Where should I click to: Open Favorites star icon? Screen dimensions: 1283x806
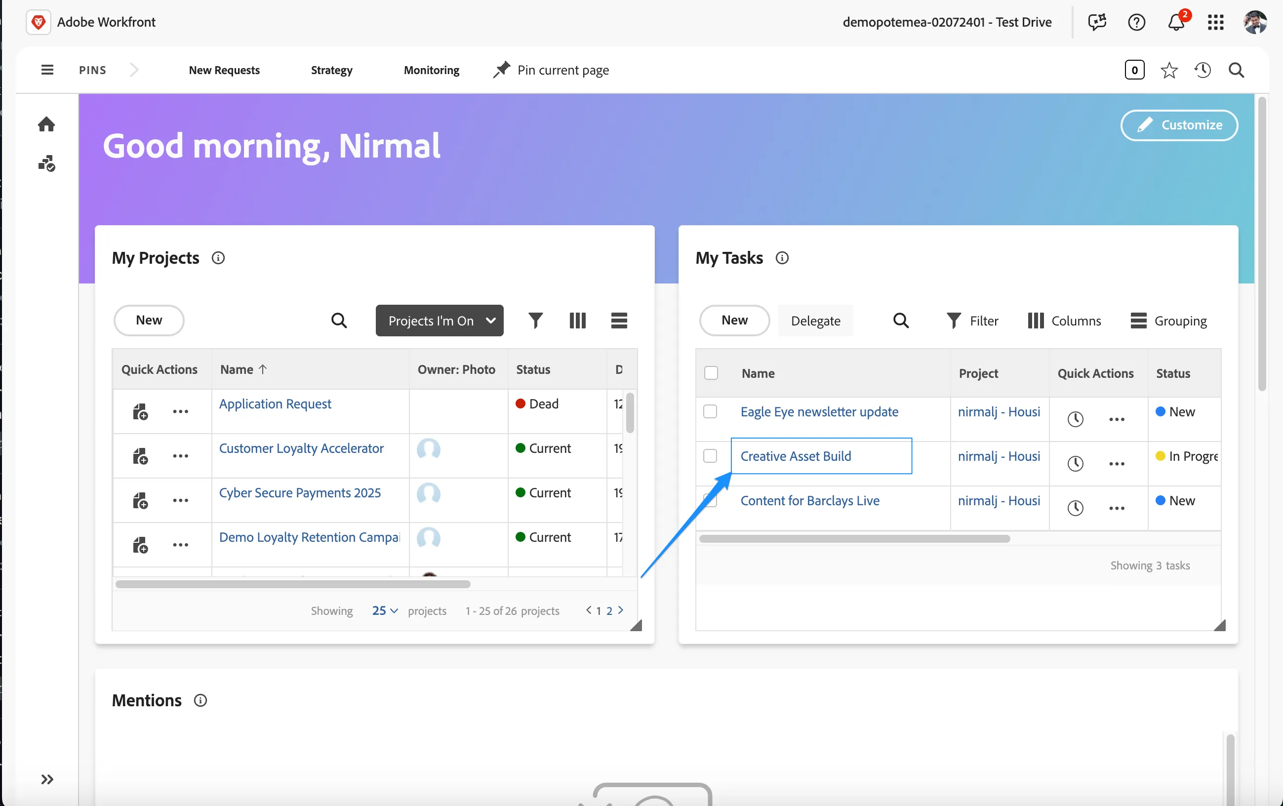pyautogui.click(x=1168, y=70)
